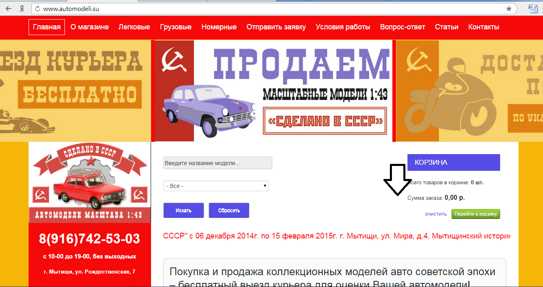Image resolution: width=543 pixels, height=287 pixels.
Task: Bookmark the page with the star icon
Action: [509, 9]
